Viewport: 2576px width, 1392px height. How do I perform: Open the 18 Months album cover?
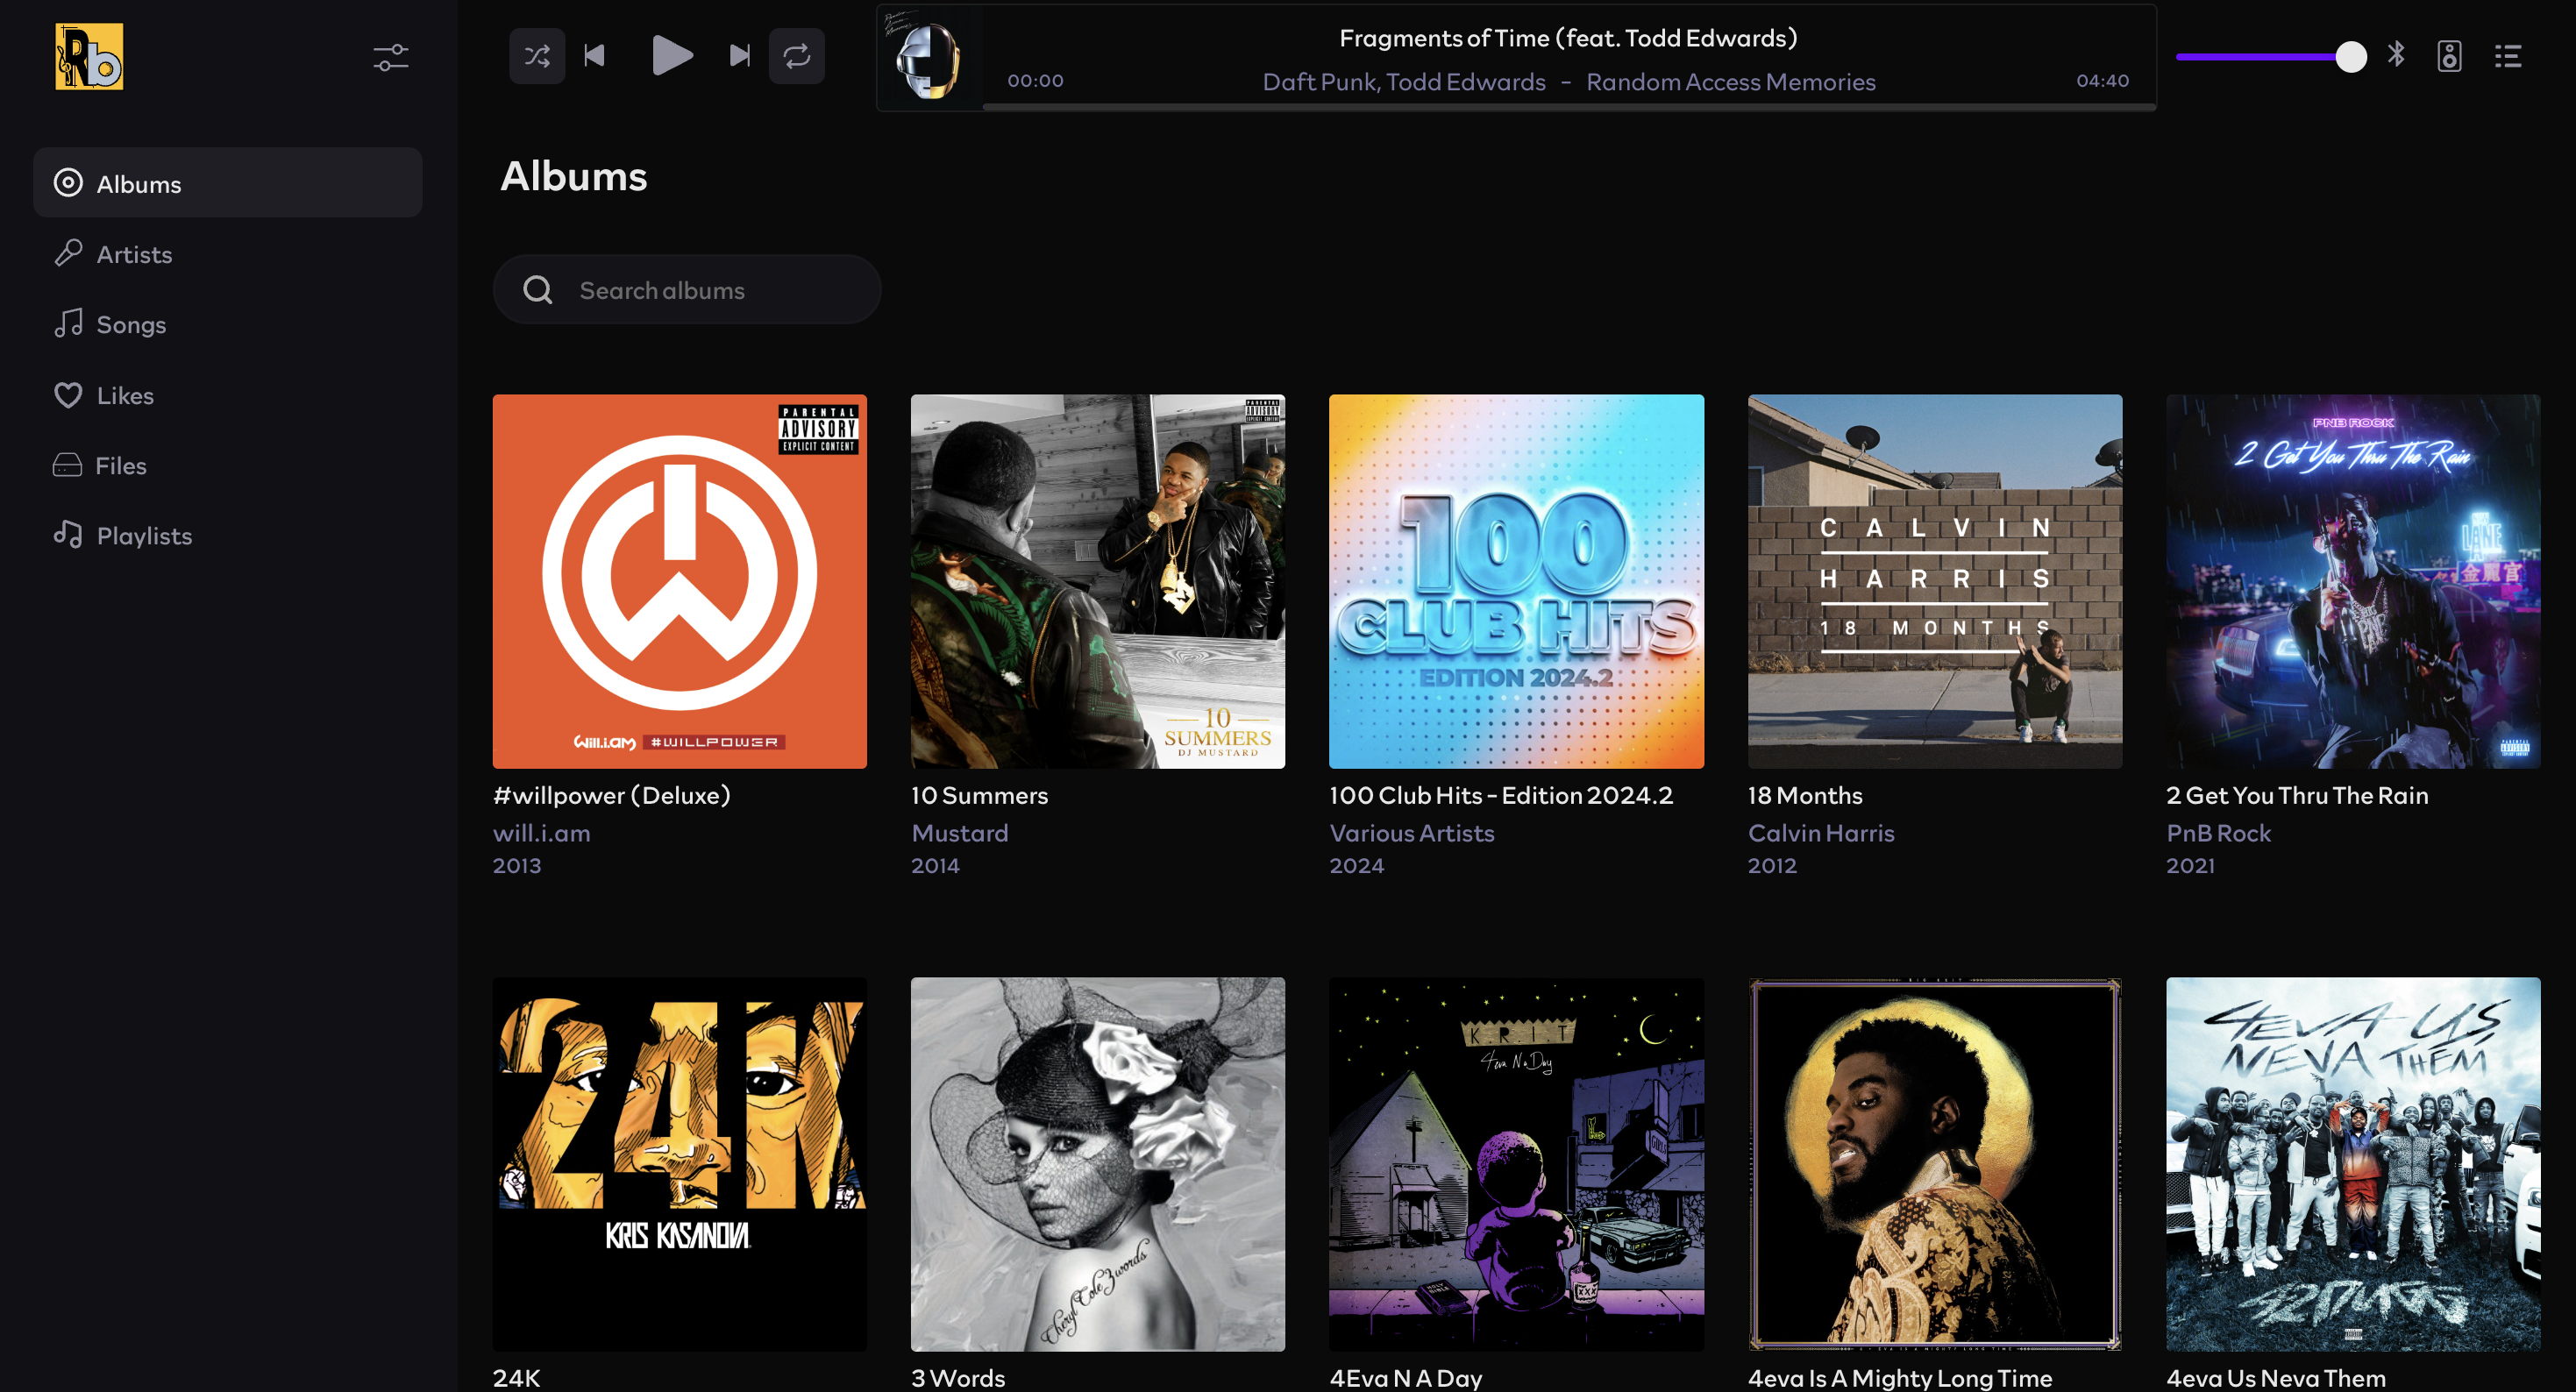1935,581
